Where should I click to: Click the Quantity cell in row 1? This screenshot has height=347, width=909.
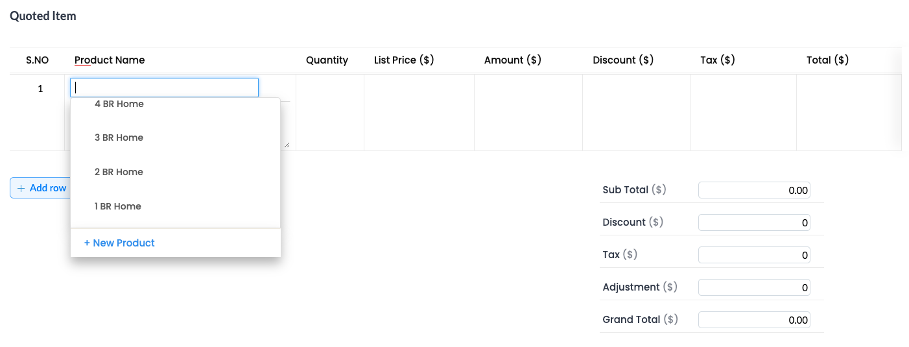pyautogui.click(x=330, y=112)
